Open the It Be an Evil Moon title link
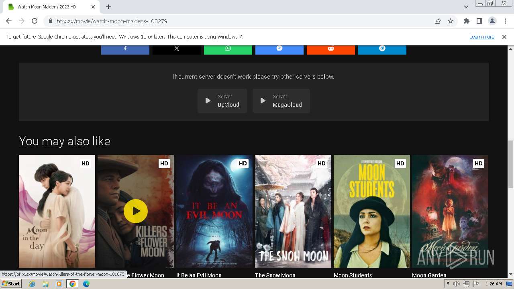Viewport: 514px width, 289px height. (x=199, y=275)
